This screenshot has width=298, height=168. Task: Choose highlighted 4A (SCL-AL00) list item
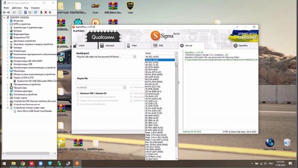coord(160,60)
